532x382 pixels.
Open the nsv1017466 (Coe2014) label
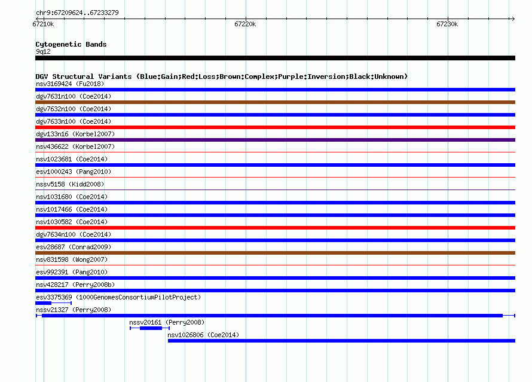tap(72, 209)
